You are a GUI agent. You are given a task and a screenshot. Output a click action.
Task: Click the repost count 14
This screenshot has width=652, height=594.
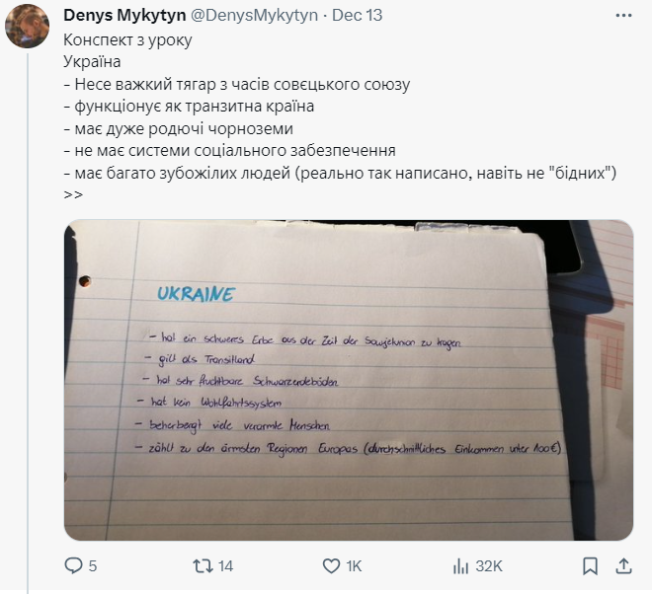[x=225, y=566]
